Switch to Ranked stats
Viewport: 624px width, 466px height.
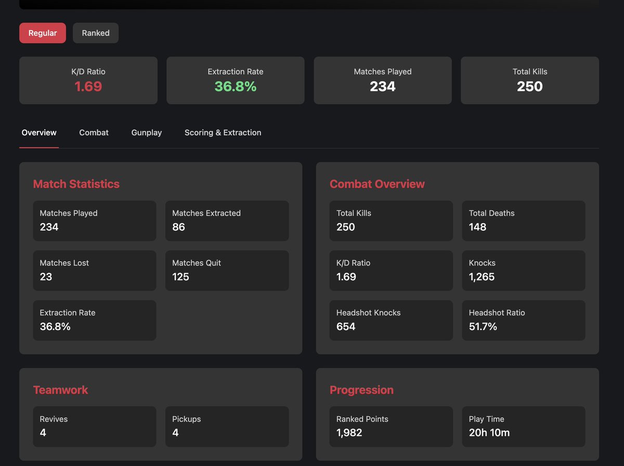(96, 32)
